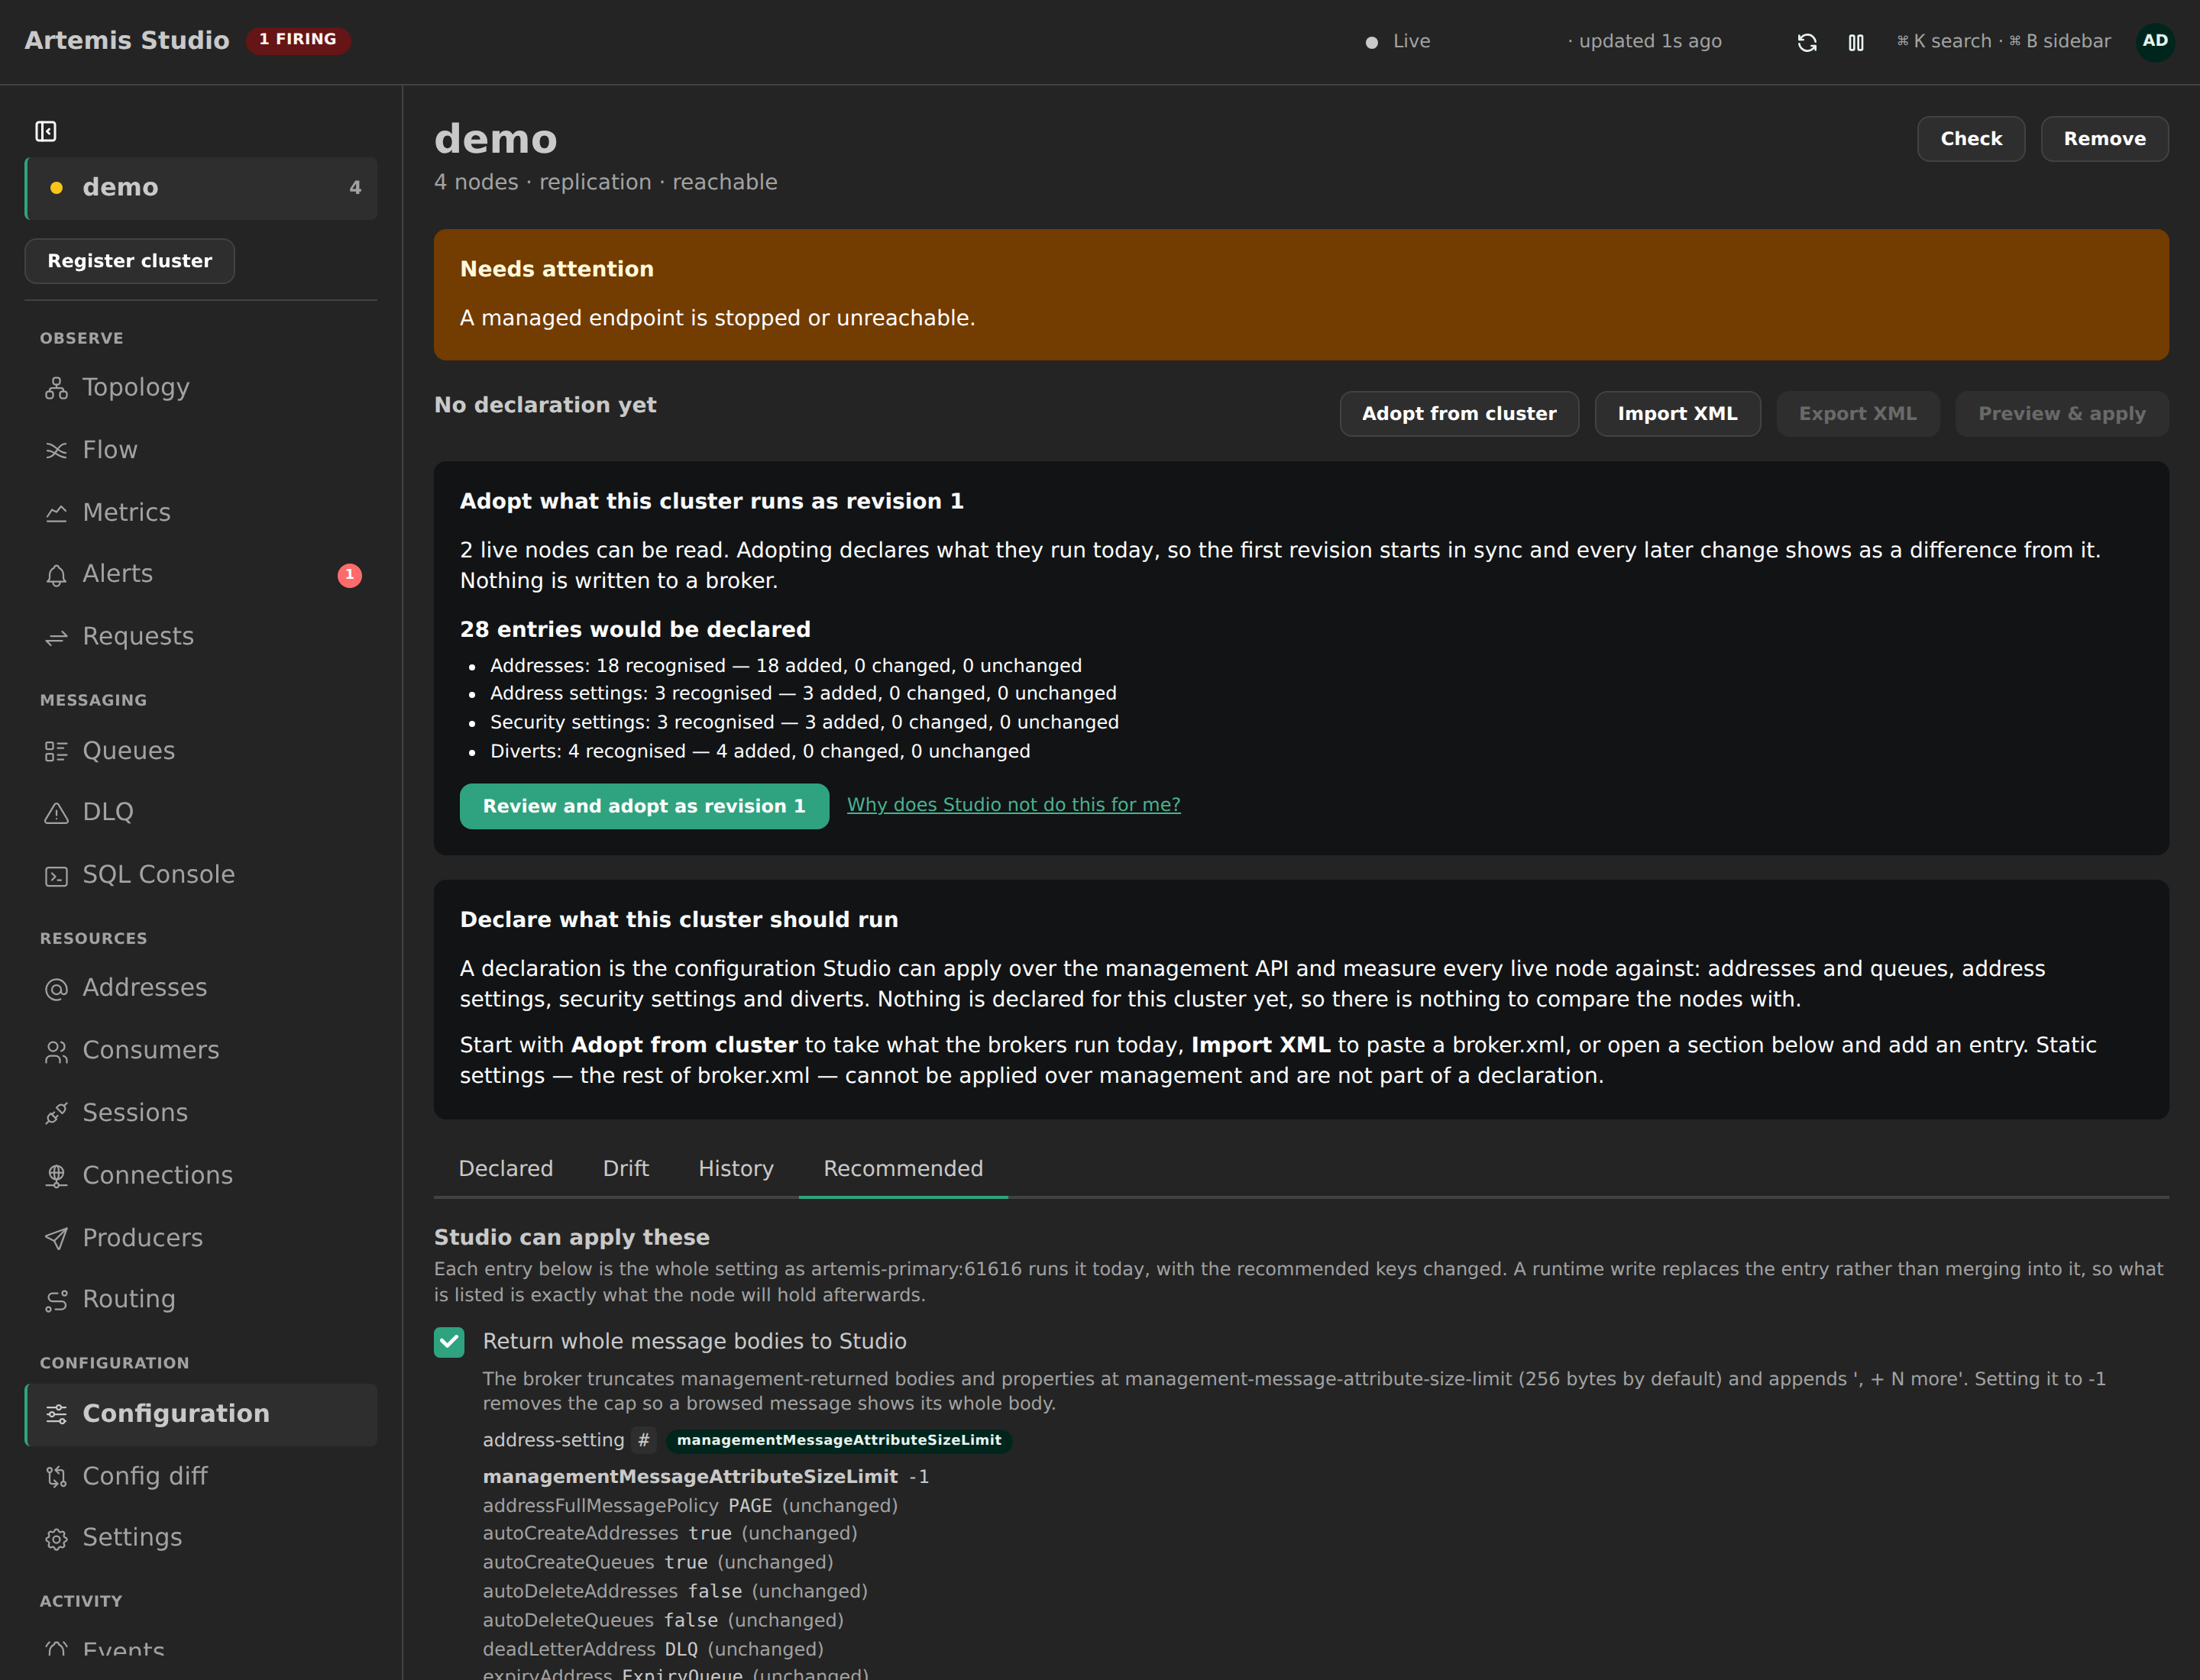This screenshot has height=1680, width=2200.
Task: Click the SQL Console terminal icon
Action: click(x=56, y=876)
